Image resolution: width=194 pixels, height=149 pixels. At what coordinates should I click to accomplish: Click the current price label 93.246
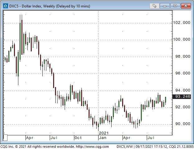click(x=182, y=96)
